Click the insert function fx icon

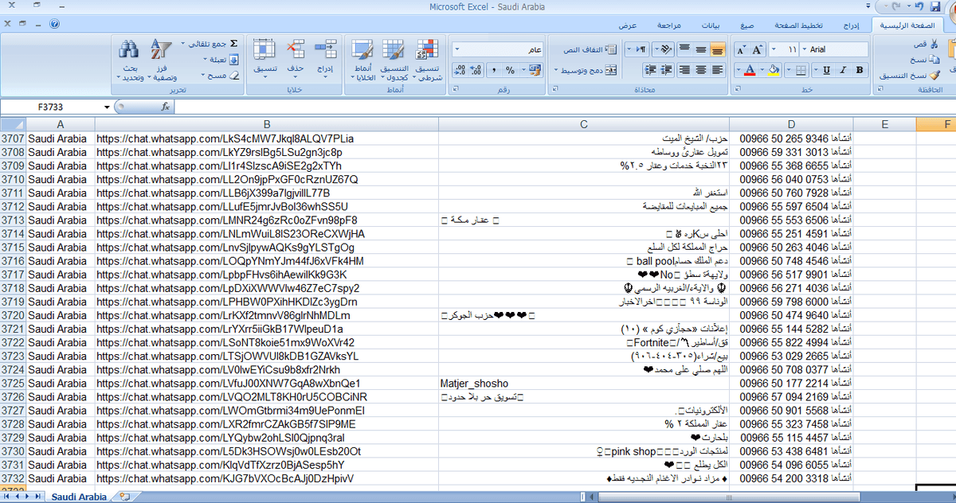[166, 107]
